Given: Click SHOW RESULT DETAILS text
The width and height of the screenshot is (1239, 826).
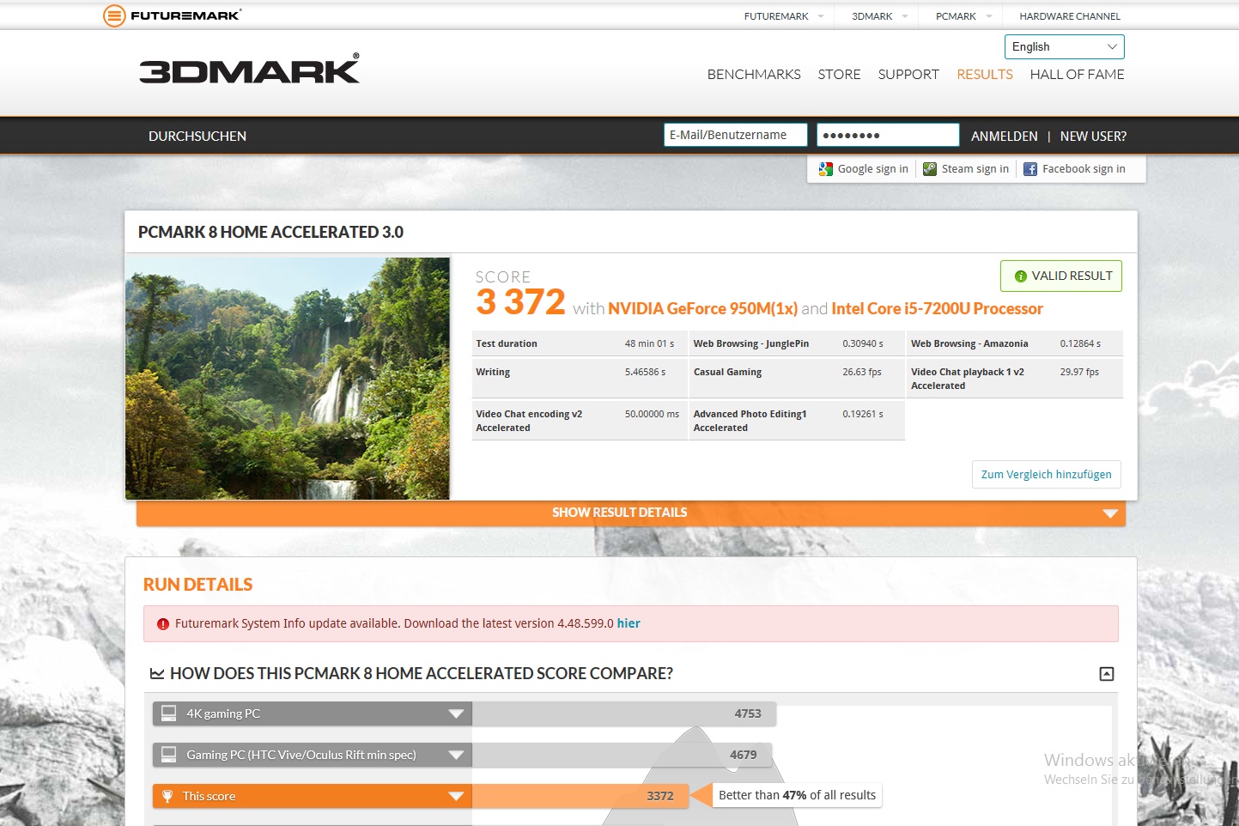Looking at the screenshot, I should 619,513.
